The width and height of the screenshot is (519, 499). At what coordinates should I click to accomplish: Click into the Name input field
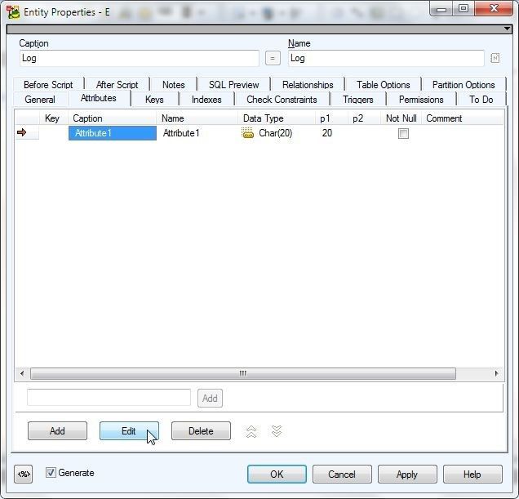386,58
